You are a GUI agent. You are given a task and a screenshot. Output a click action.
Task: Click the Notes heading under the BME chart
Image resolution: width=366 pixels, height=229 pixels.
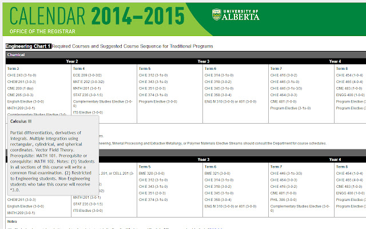[x=12, y=222]
